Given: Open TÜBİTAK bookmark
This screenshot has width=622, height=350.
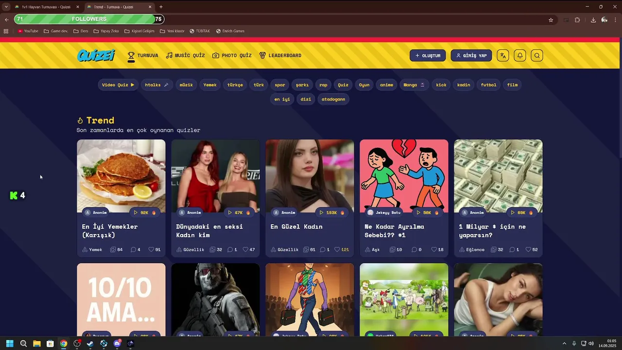Looking at the screenshot, I should click(200, 31).
